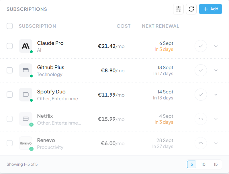
Task: Select the Spotify Duo row checkbox
Action: tap(10, 95)
